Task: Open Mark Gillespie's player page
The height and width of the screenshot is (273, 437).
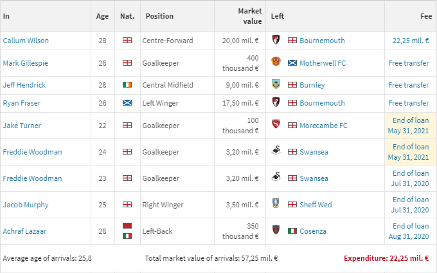Action: 25,63
